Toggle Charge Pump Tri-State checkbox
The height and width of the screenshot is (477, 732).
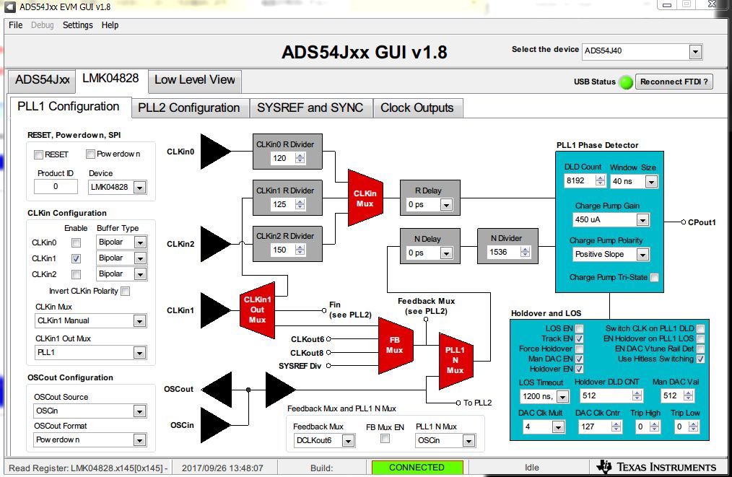(x=655, y=277)
